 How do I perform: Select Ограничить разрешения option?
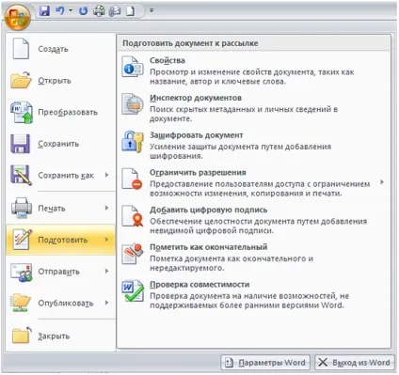tap(253, 182)
